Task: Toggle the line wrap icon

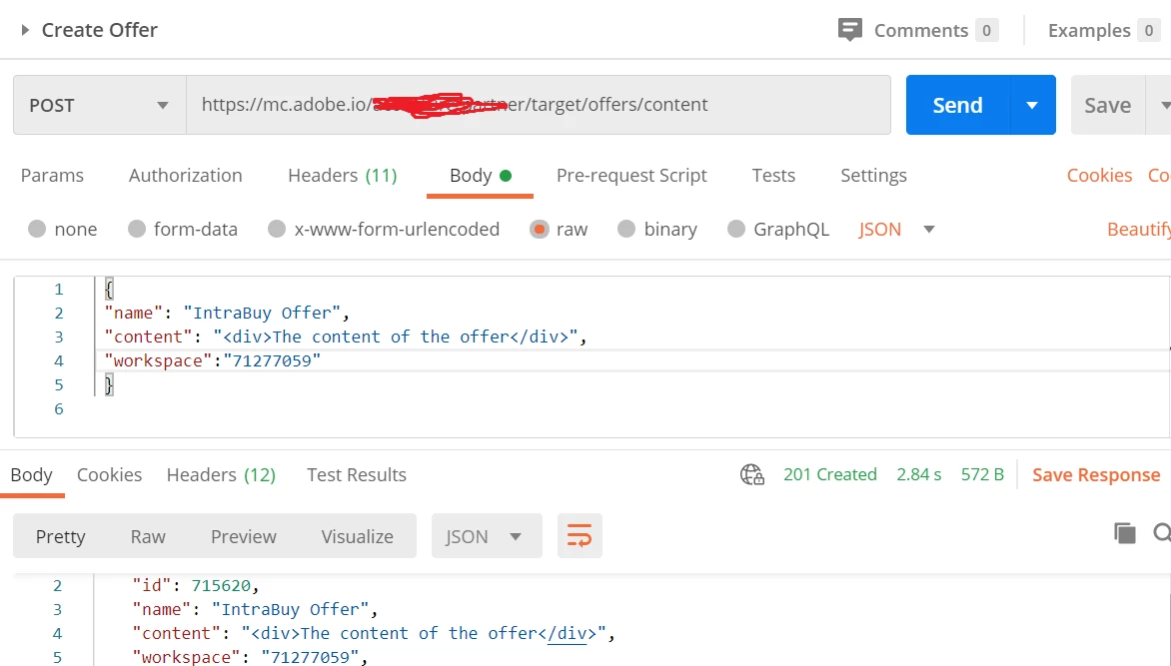Action: pyautogui.click(x=580, y=536)
